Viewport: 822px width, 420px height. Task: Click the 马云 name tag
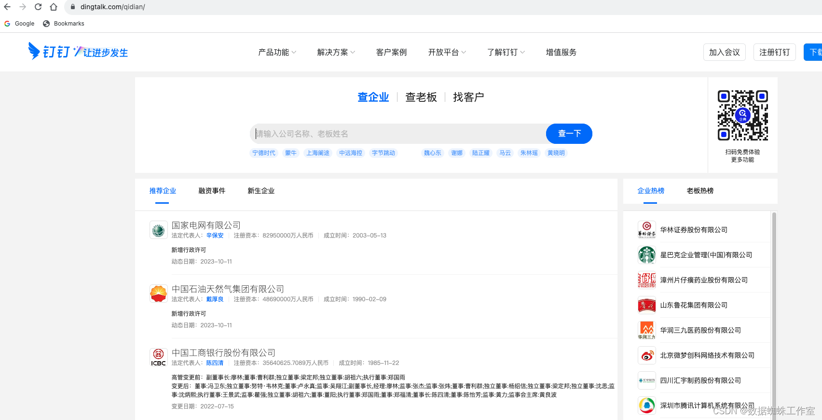pyautogui.click(x=505, y=153)
